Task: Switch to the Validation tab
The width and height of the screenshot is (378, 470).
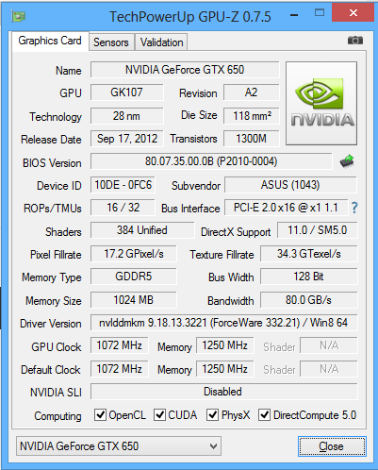Action: 161,42
